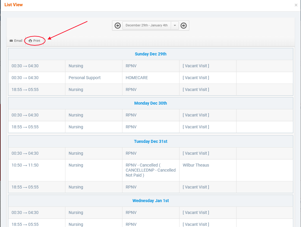Click the List View dialog title

pos(14,5)
